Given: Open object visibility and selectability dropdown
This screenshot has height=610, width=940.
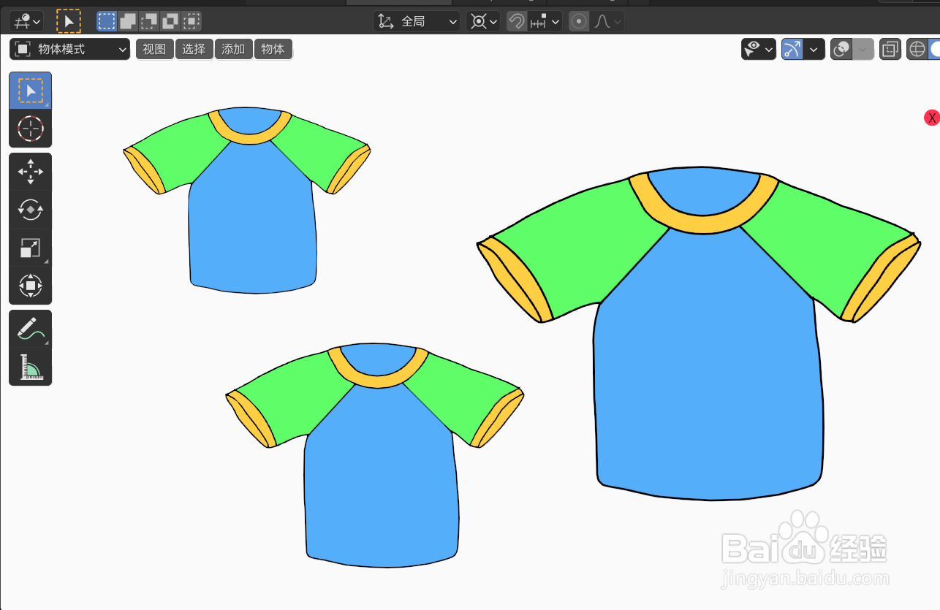Looking at the screenshot, I should [x=759, y=49].
